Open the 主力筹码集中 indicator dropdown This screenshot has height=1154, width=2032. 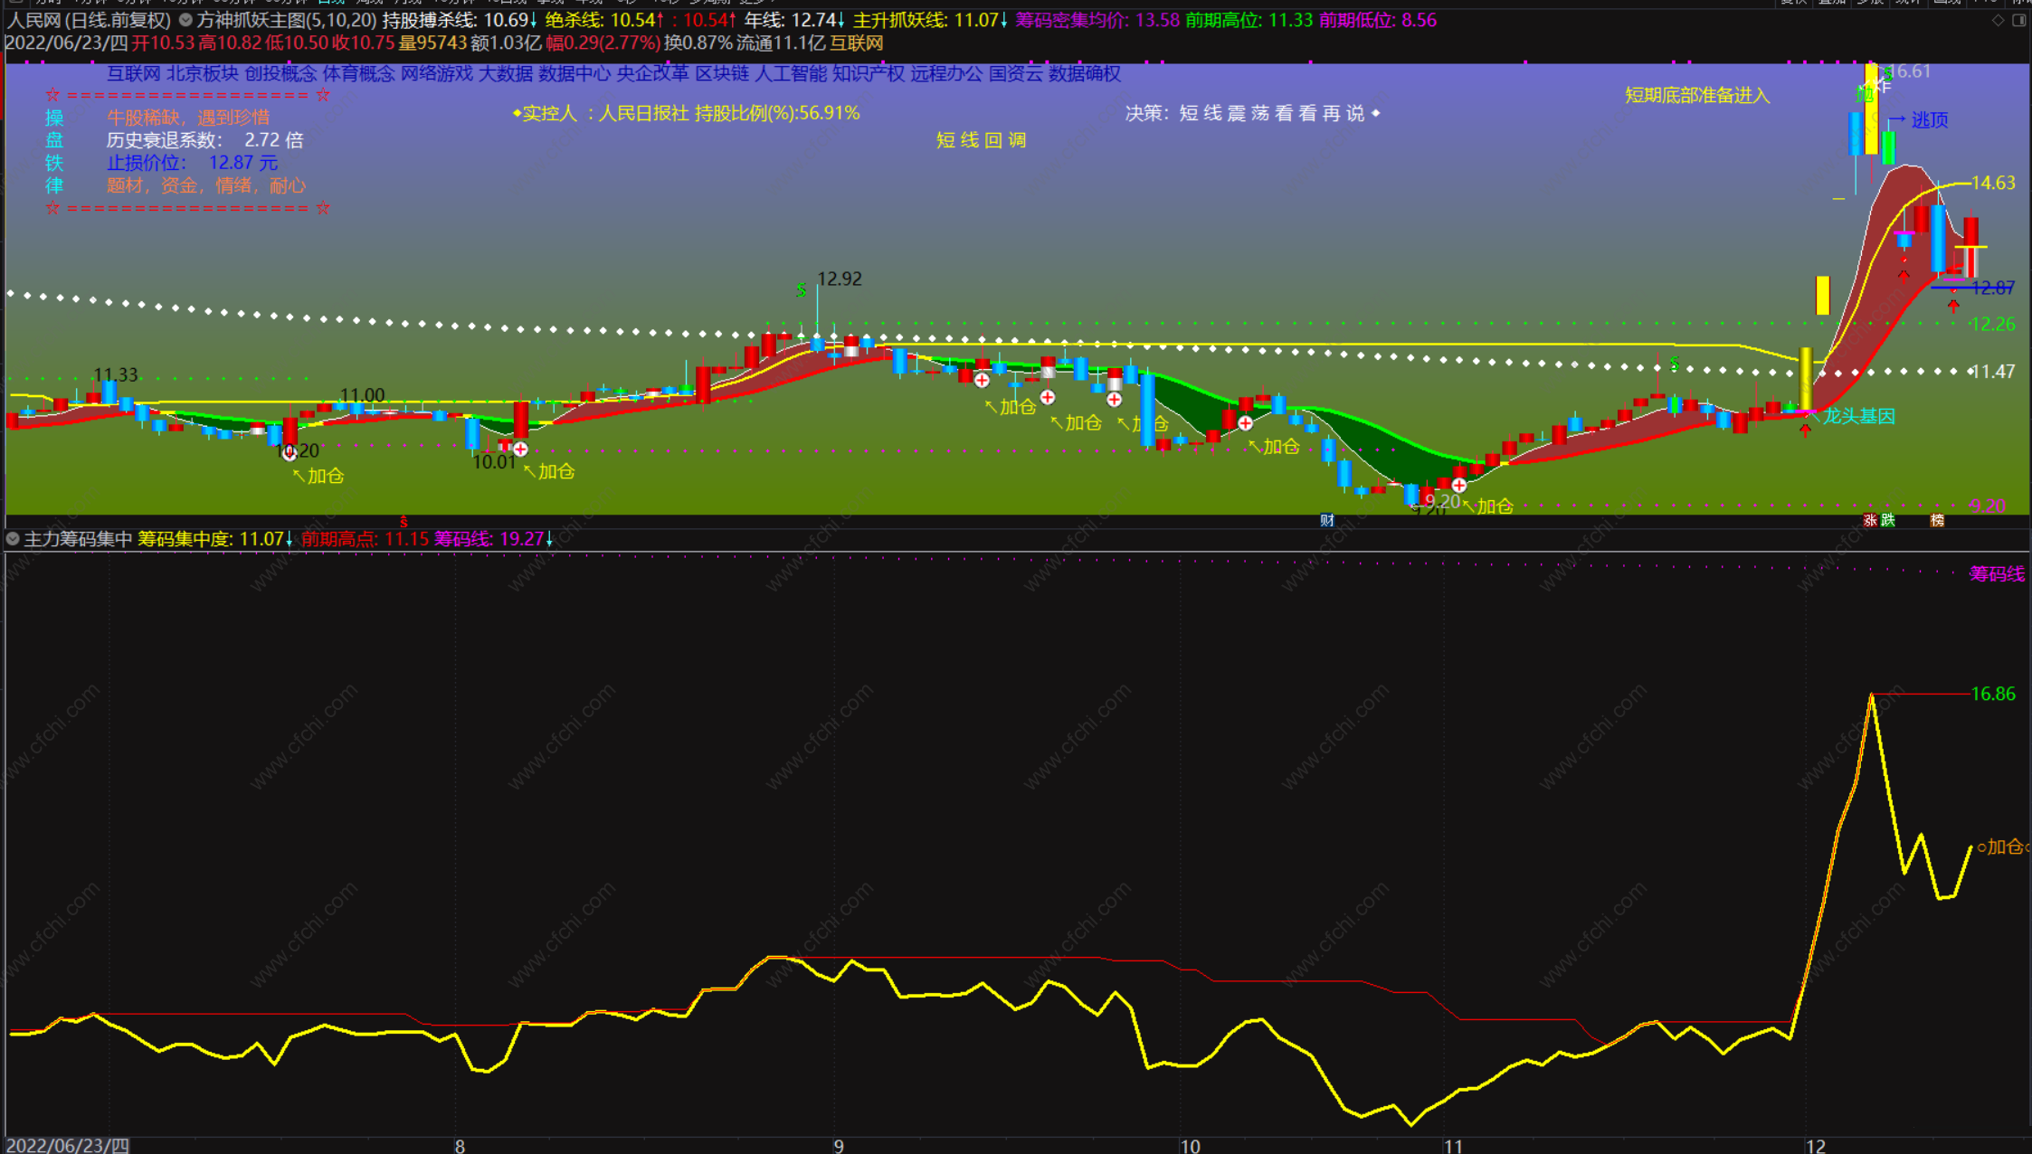coord(13,539)
